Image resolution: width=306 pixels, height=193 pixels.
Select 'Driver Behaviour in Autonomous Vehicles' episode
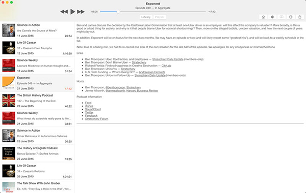37,136
